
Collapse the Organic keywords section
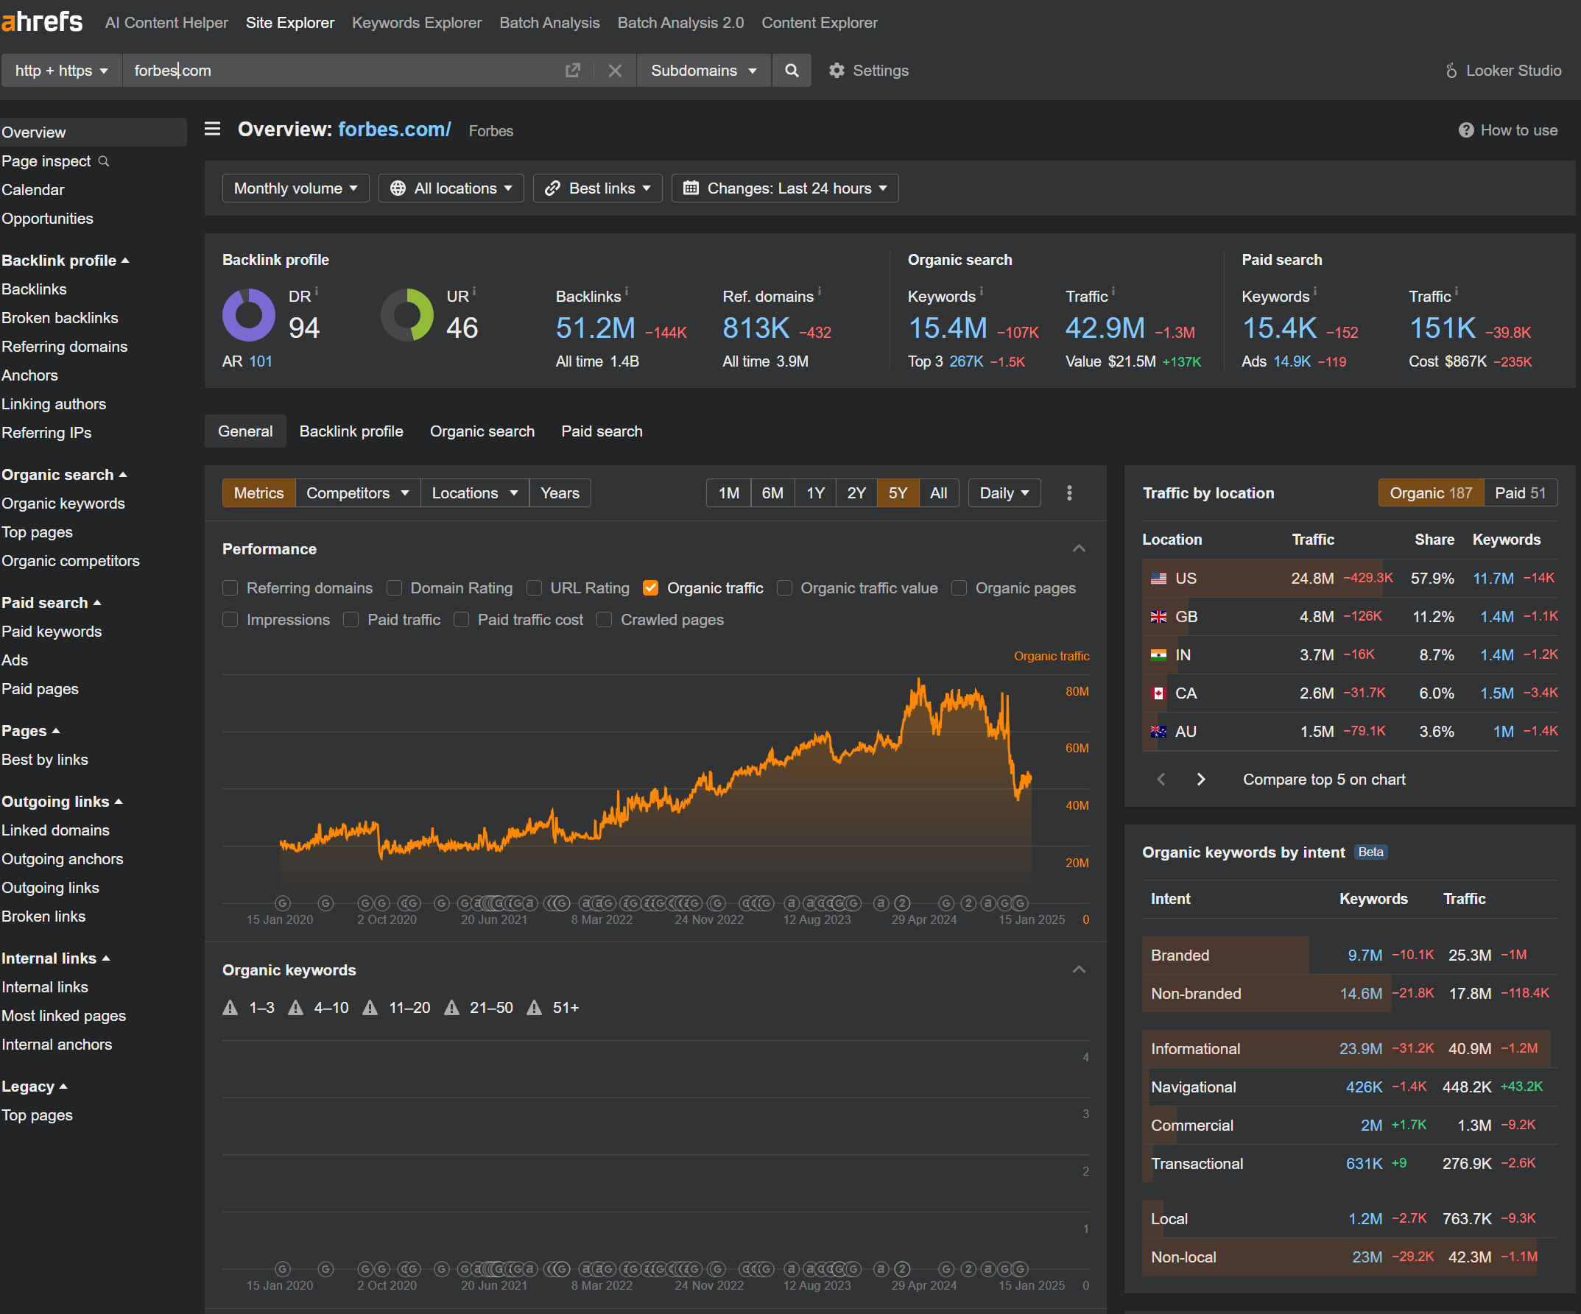coord(1079,969)
